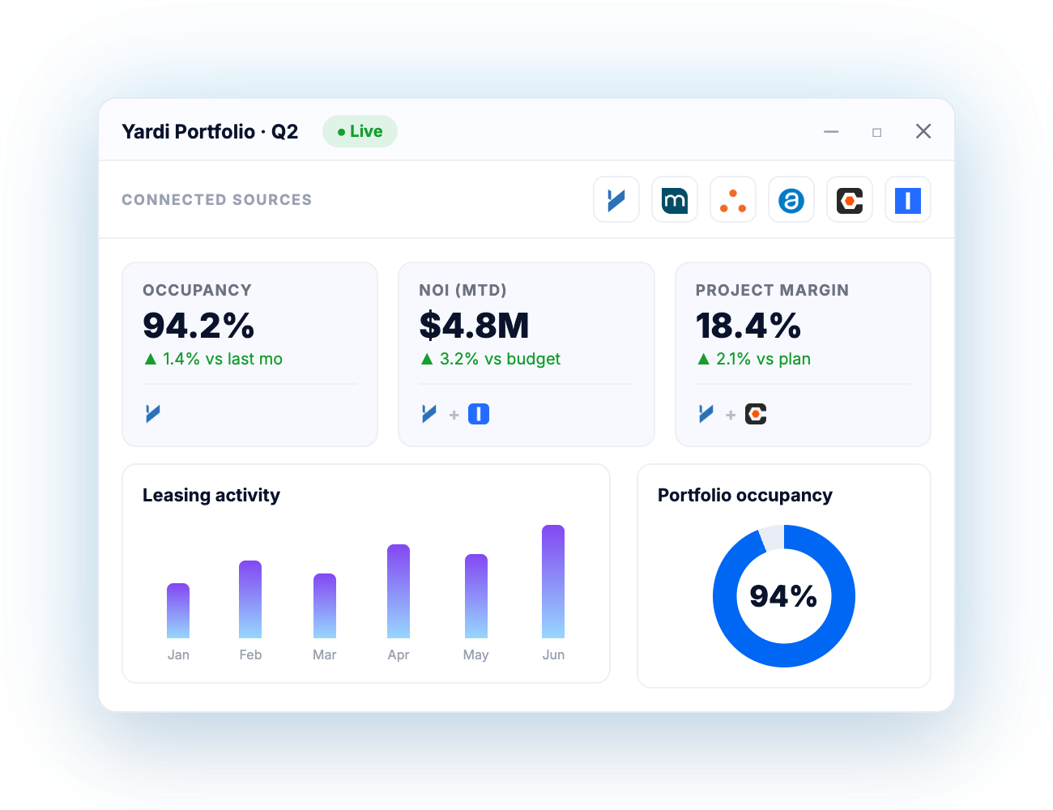1053x810 pixels.
Task: Open the blue circular 'a' source icon
Action: (x=791, y=199)
